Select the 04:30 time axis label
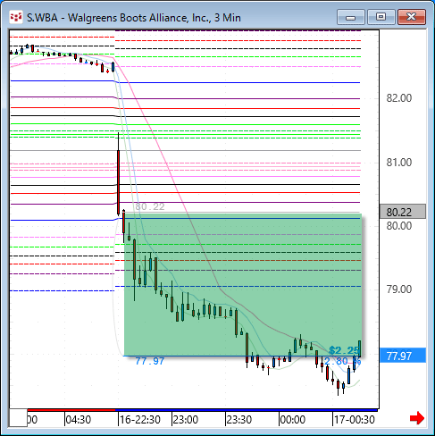 click(79, 420)
